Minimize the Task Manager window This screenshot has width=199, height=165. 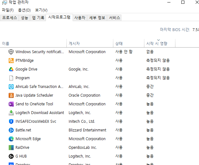169,2
